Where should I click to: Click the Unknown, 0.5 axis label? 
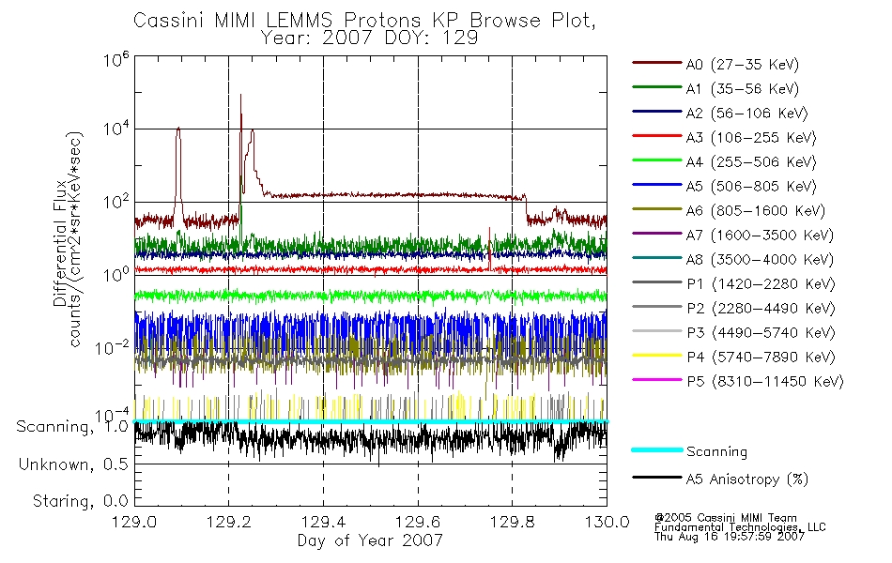pos(73,465)
